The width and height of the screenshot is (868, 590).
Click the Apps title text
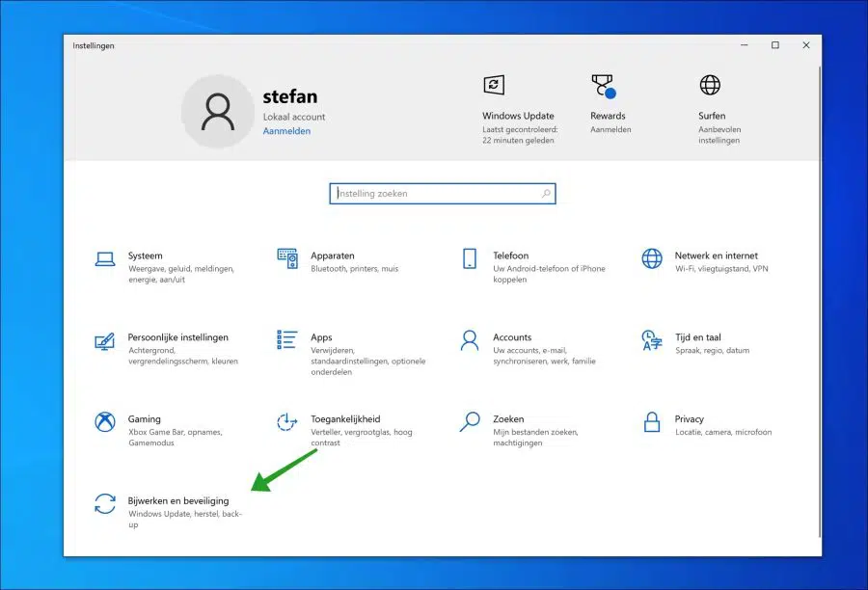pyautogui.click(x=321, y=337)
